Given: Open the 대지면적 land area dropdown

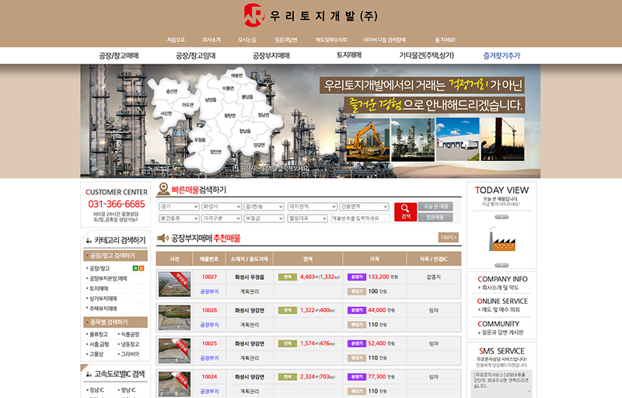Looking at the screenshot, I should tap(313, 207).
